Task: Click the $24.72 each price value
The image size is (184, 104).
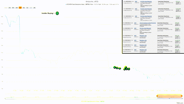Action: (178, 11)
